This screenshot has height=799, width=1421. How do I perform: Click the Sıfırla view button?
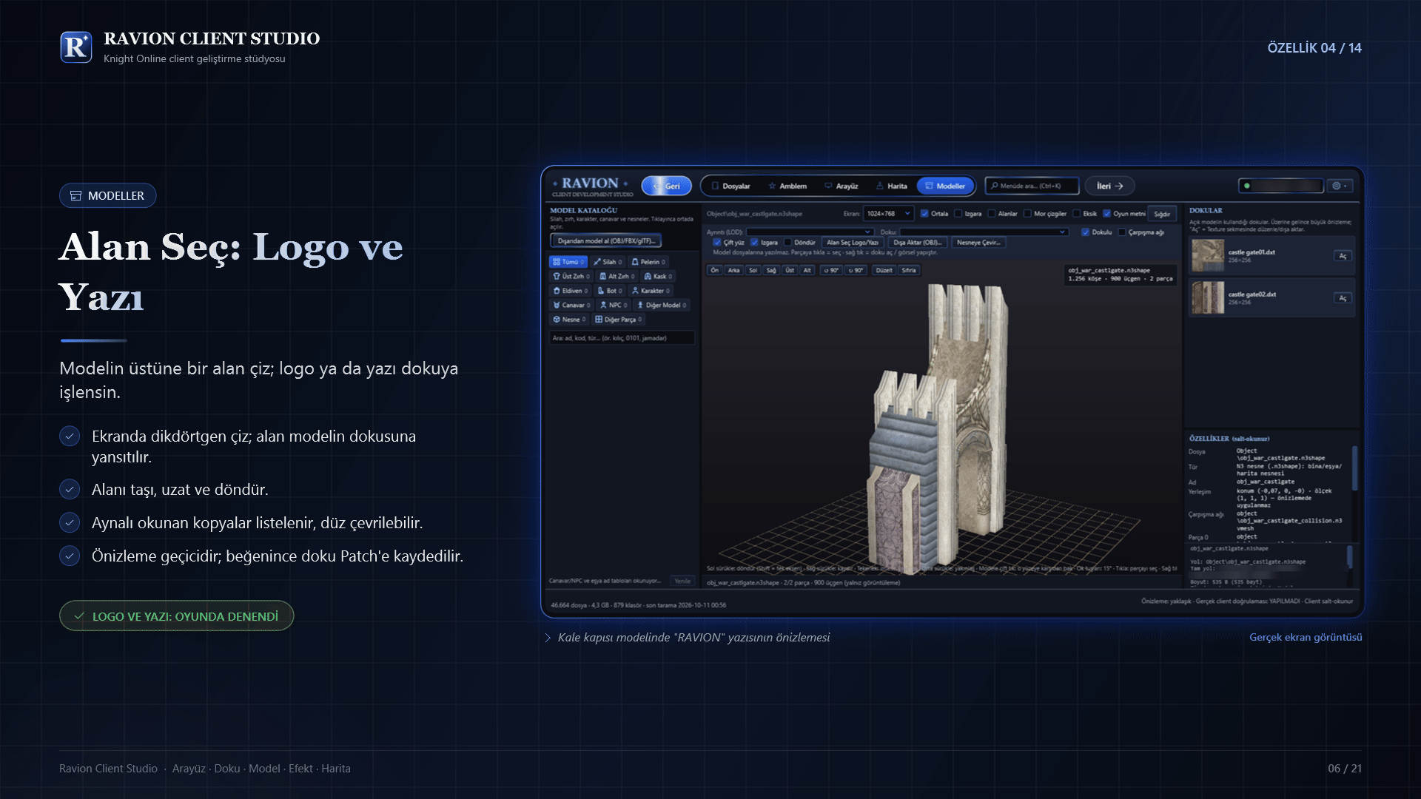coord(909,271)
